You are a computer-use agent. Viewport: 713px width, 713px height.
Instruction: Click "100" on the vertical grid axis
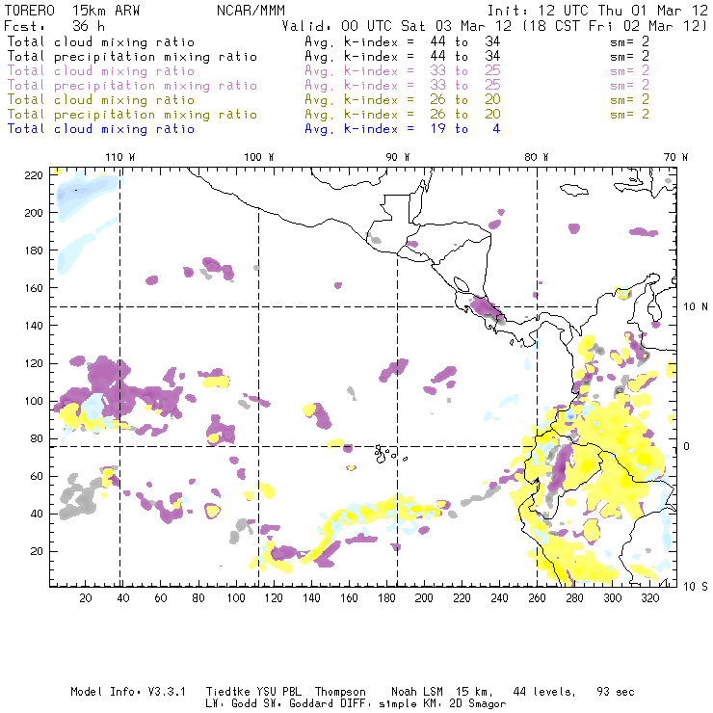pos(34,401)
